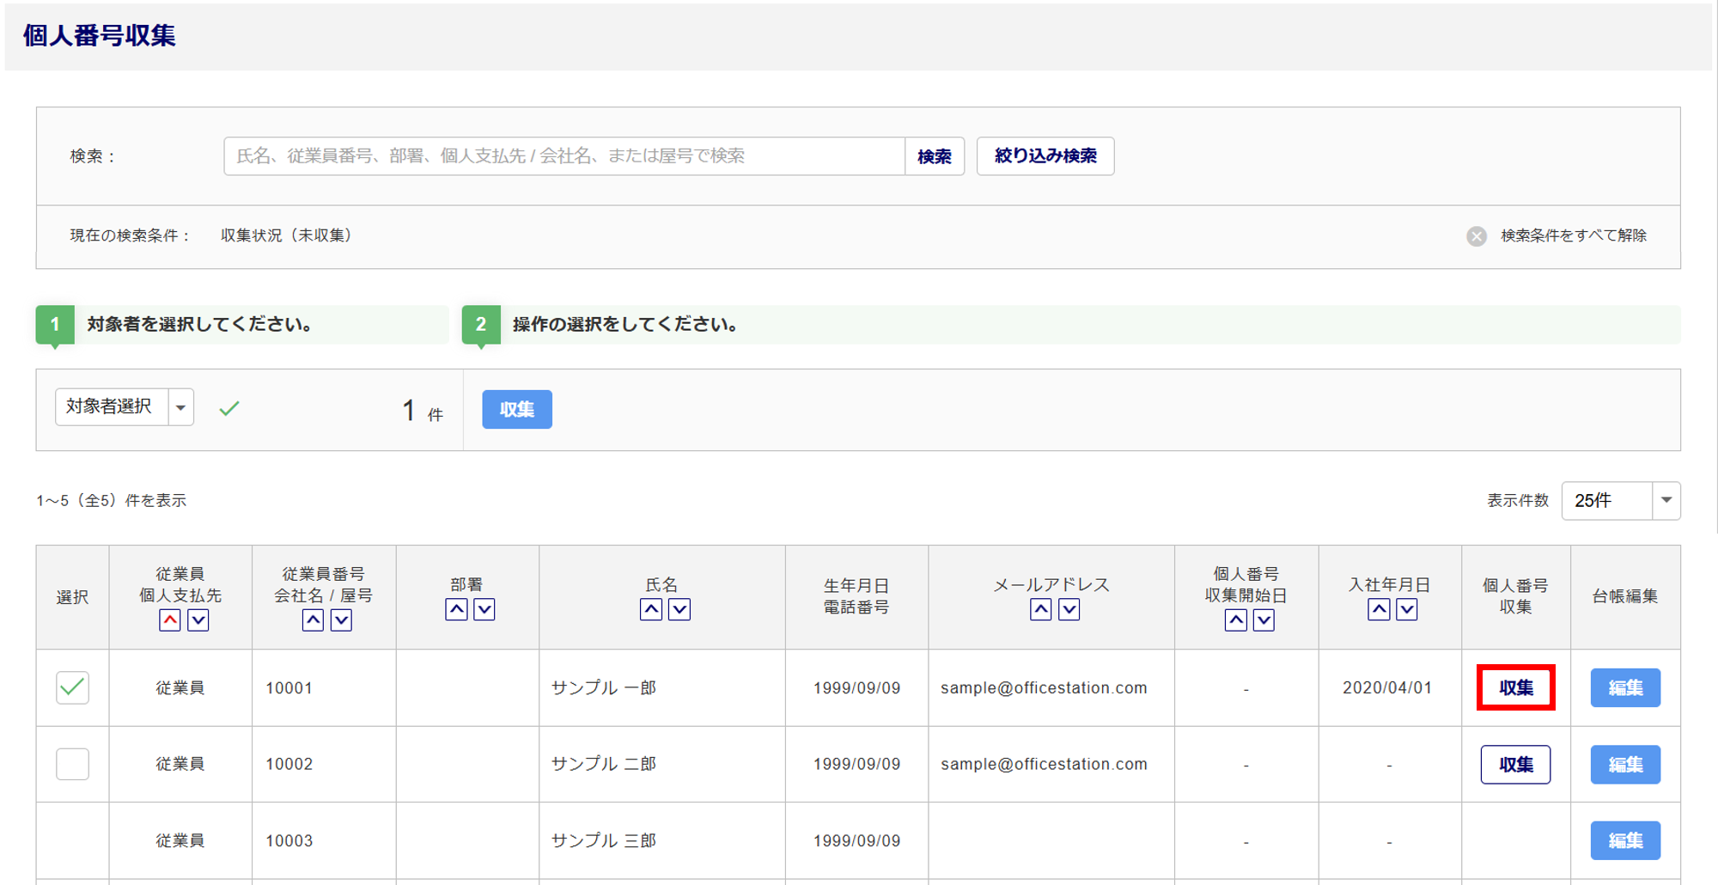This screenshot has width=1718, height=885.
Task: Click 編集 for employee 10003
Action: click(x=1625, y=840)
